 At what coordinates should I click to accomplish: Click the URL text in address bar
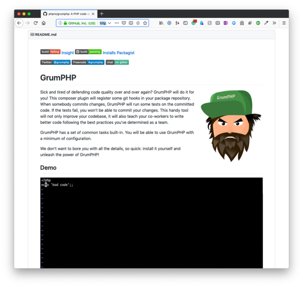[103, 23]
